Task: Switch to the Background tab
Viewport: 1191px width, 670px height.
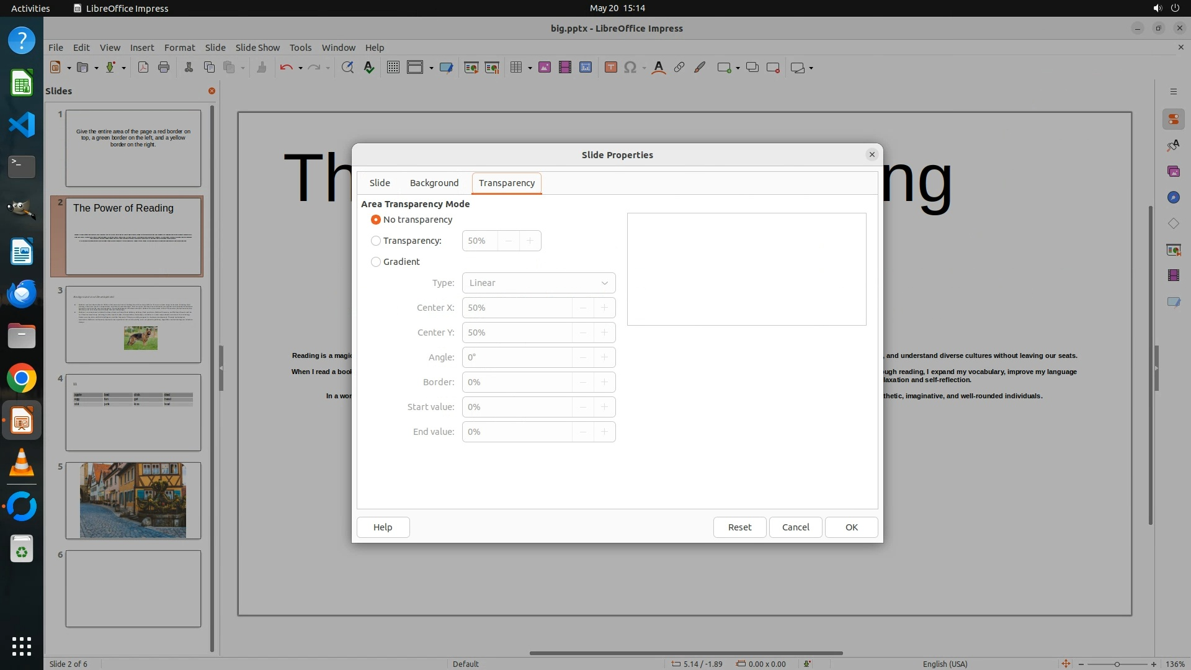Action: [x=434, y=183]
